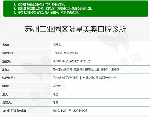Click the 负责人 label

point(7,103)
